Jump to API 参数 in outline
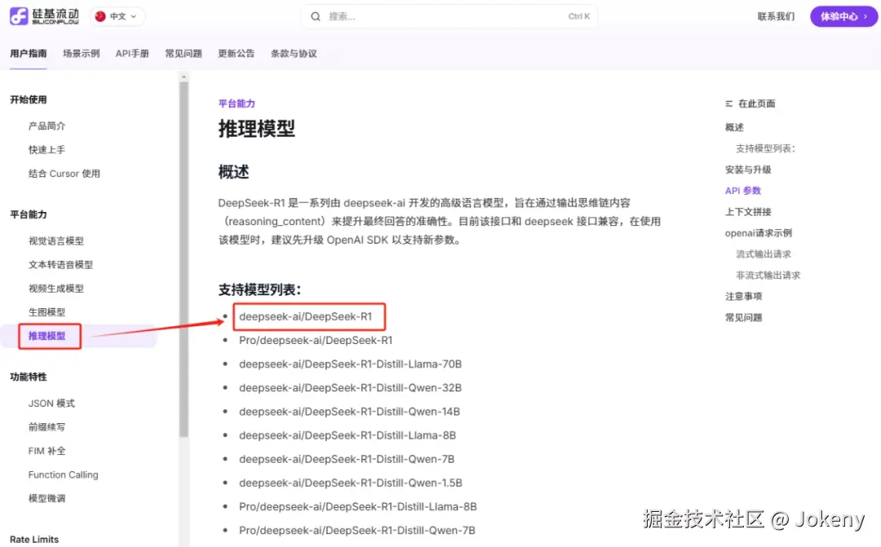 (743, 191)
